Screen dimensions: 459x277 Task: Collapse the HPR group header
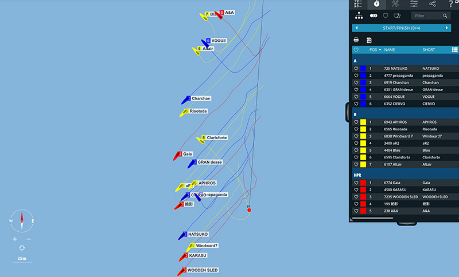pyautogui.click(x=406, y=175)
